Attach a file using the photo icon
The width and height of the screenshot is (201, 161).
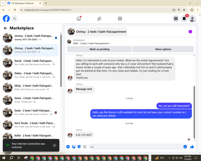point(74,147)
